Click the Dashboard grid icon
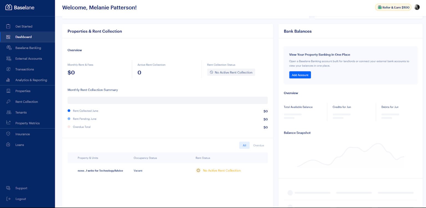This screenshot has width=426, height=208. 8,37
